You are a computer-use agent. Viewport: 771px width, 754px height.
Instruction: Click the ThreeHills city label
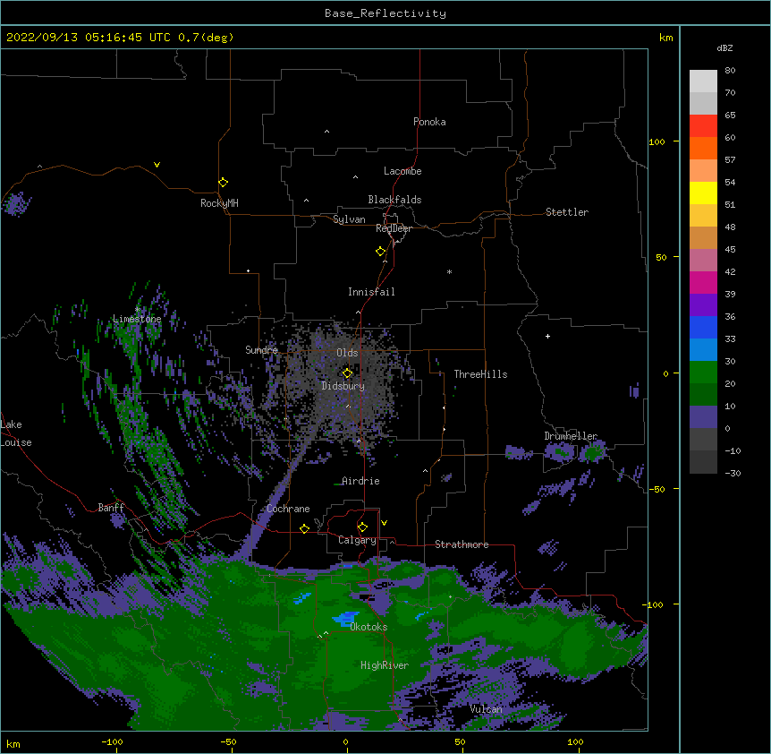(480, 374)
